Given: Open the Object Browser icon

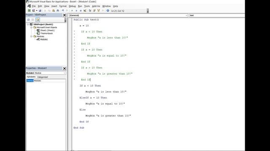Looking at the screenshot, I should (98, 10).
